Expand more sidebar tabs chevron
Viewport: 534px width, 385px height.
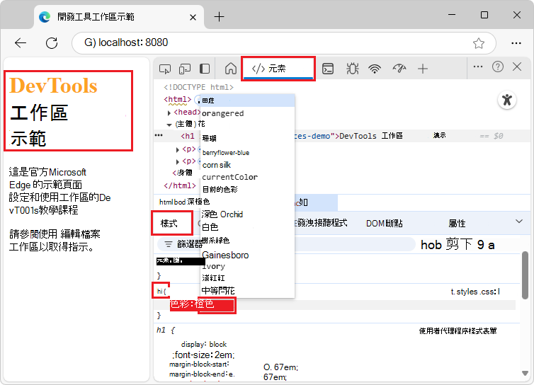518,222
